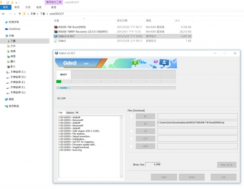Image resolution: width=244 pixels, height=189 pixels.
Task: Open local disk (F:)
Action: point(16,87)
